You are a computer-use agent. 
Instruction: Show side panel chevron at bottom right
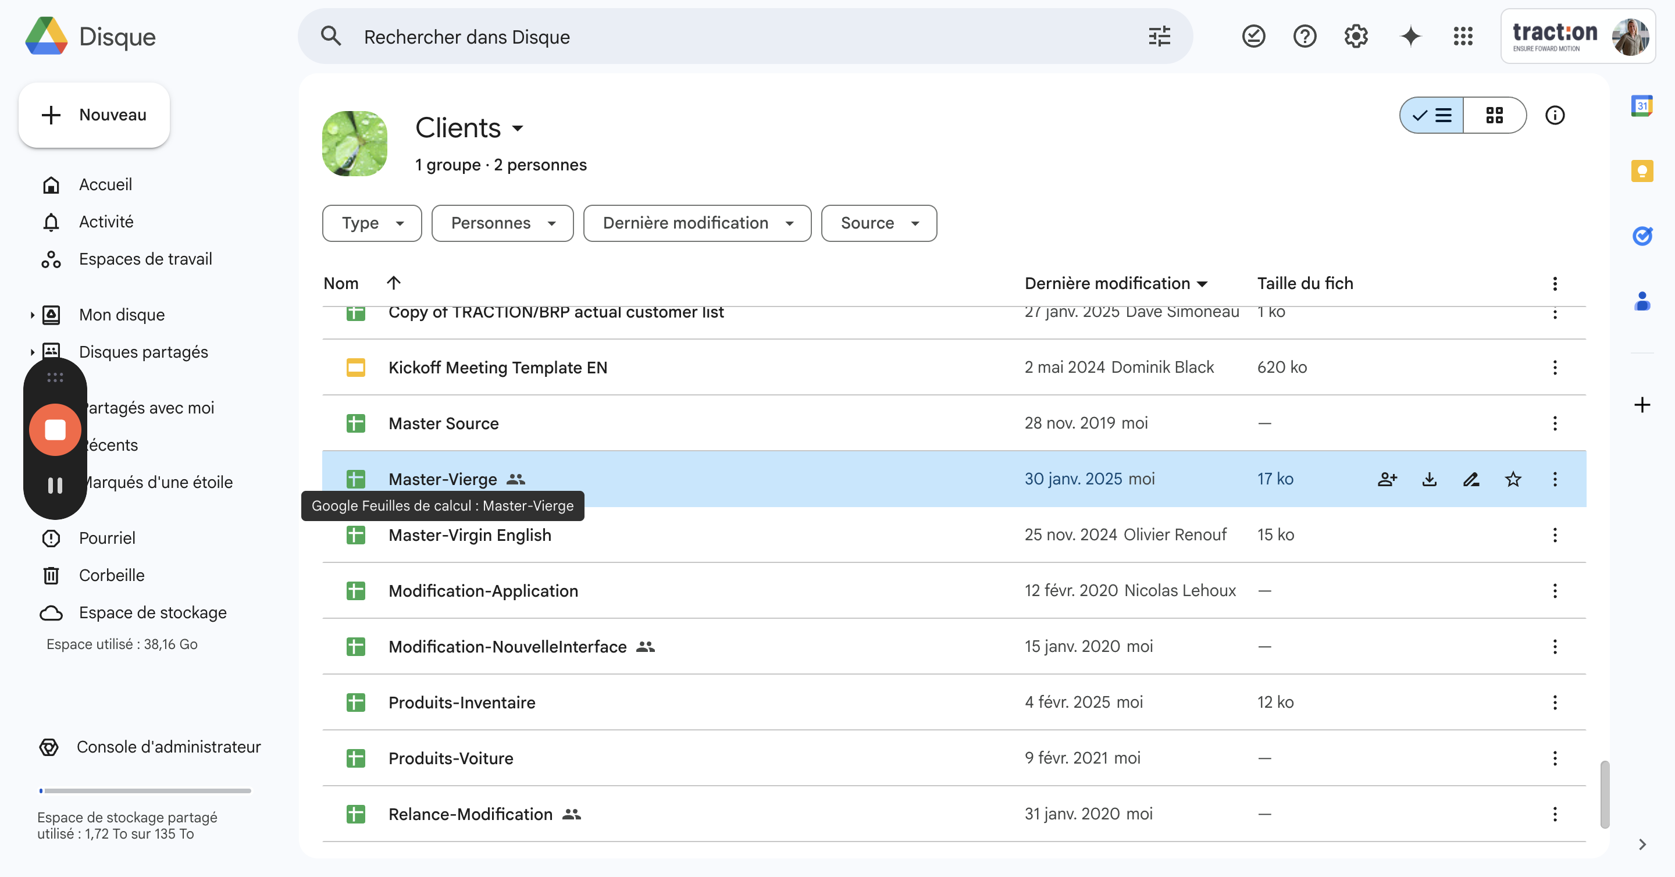(x=1642, y=844)
